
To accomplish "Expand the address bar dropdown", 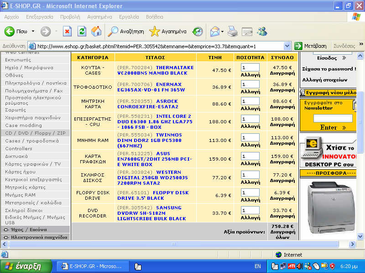I will point(287,46).
